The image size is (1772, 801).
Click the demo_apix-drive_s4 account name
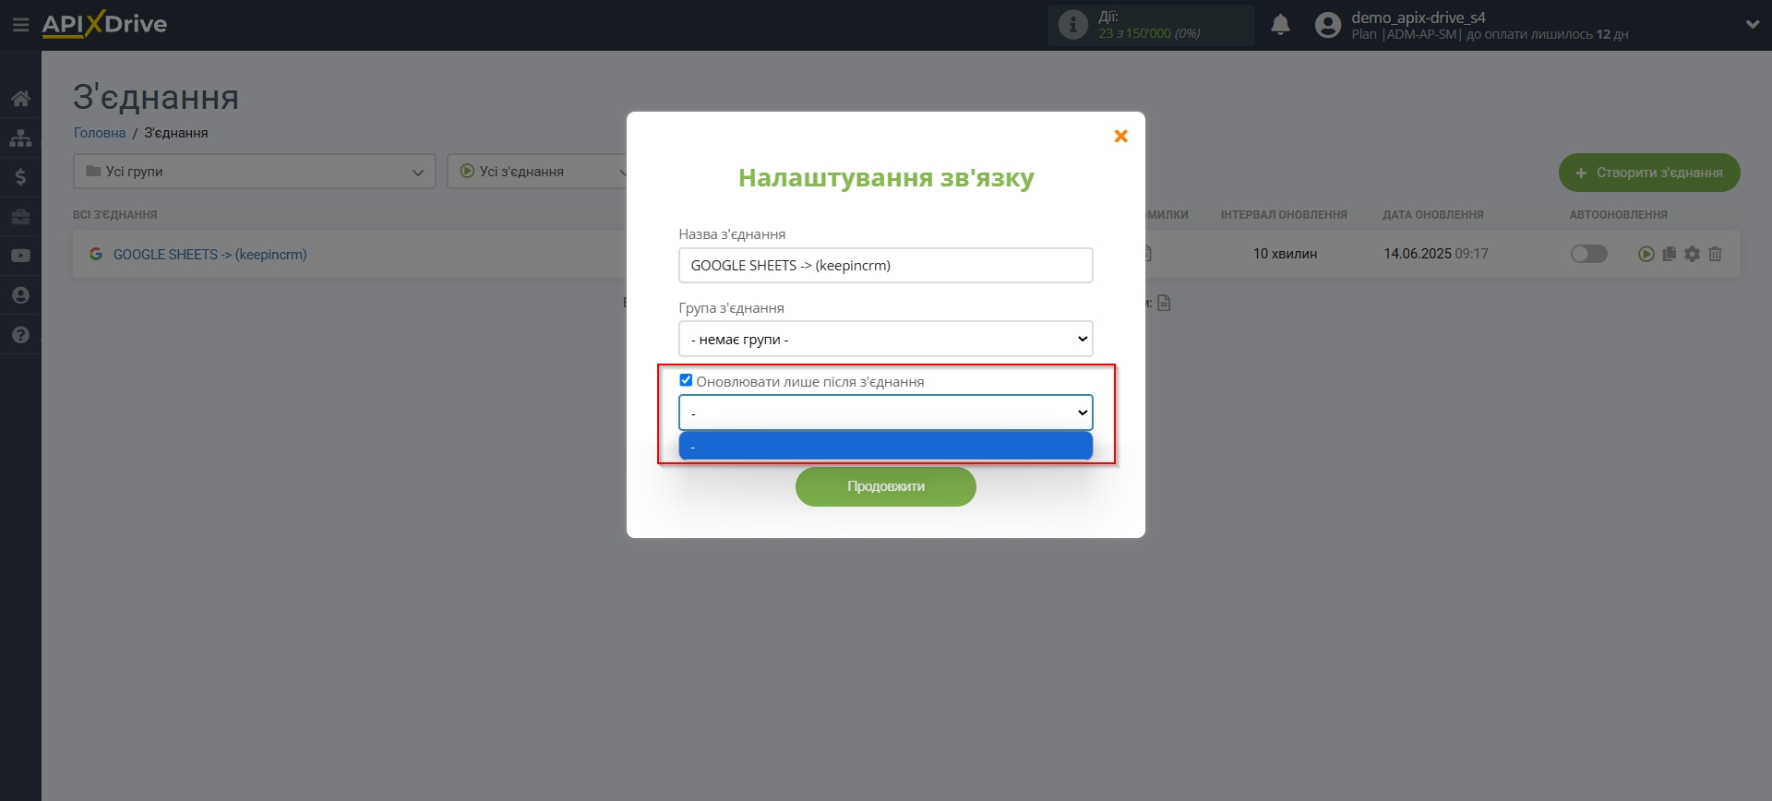(1419, 18)
